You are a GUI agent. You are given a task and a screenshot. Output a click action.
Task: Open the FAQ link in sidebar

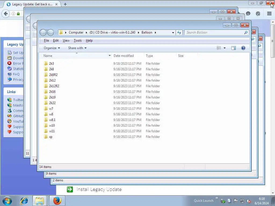(x=16, y=74)
